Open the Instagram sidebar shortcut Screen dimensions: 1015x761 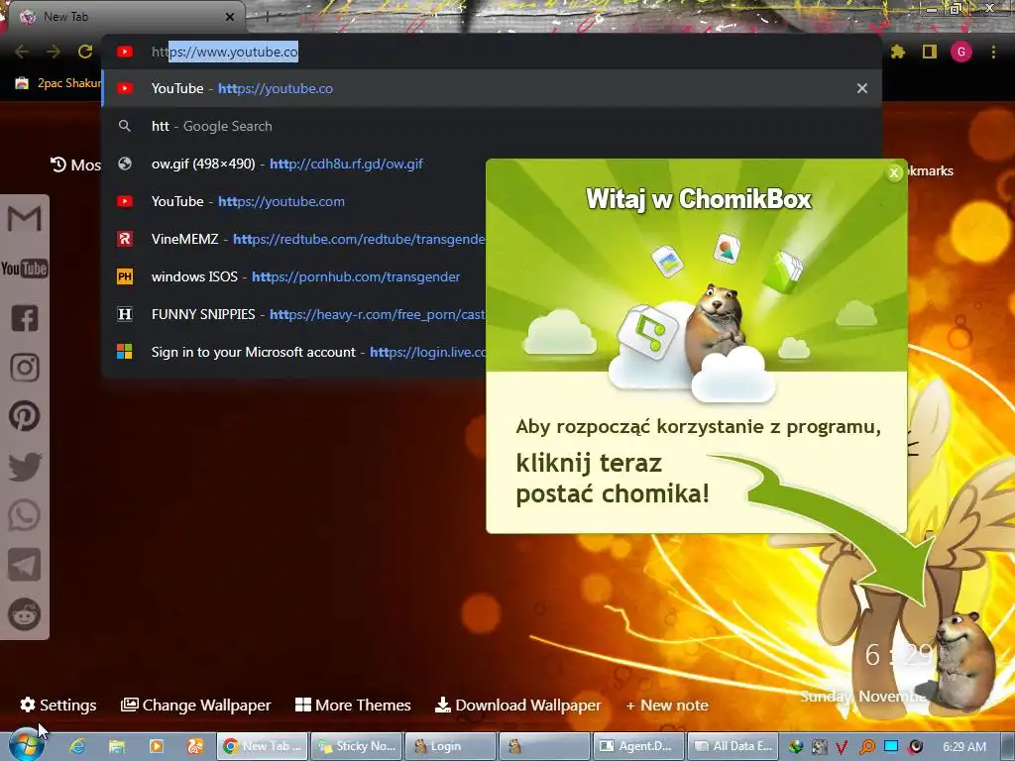pyautogui.click(x=25, y=368)
